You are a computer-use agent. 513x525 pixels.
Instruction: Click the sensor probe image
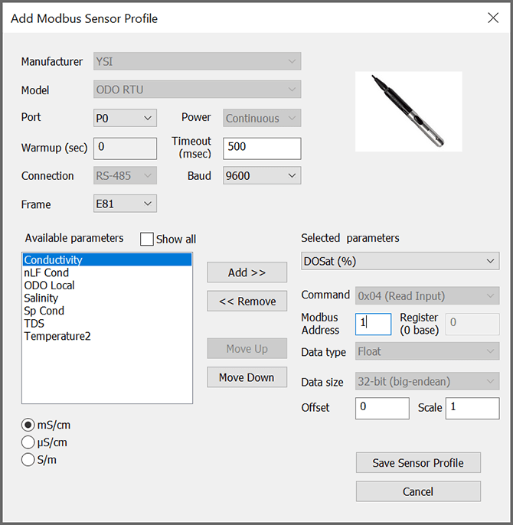[x=408, y=112]
